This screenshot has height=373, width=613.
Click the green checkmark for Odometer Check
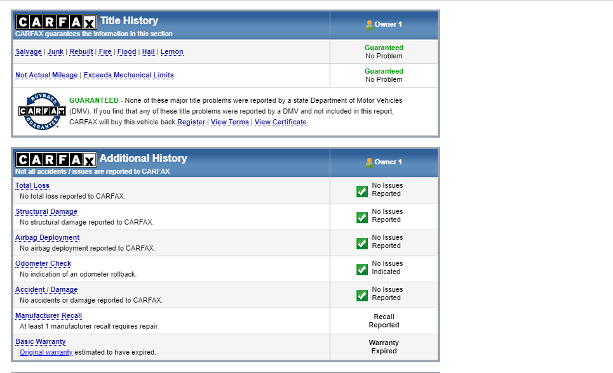point(362,270)
